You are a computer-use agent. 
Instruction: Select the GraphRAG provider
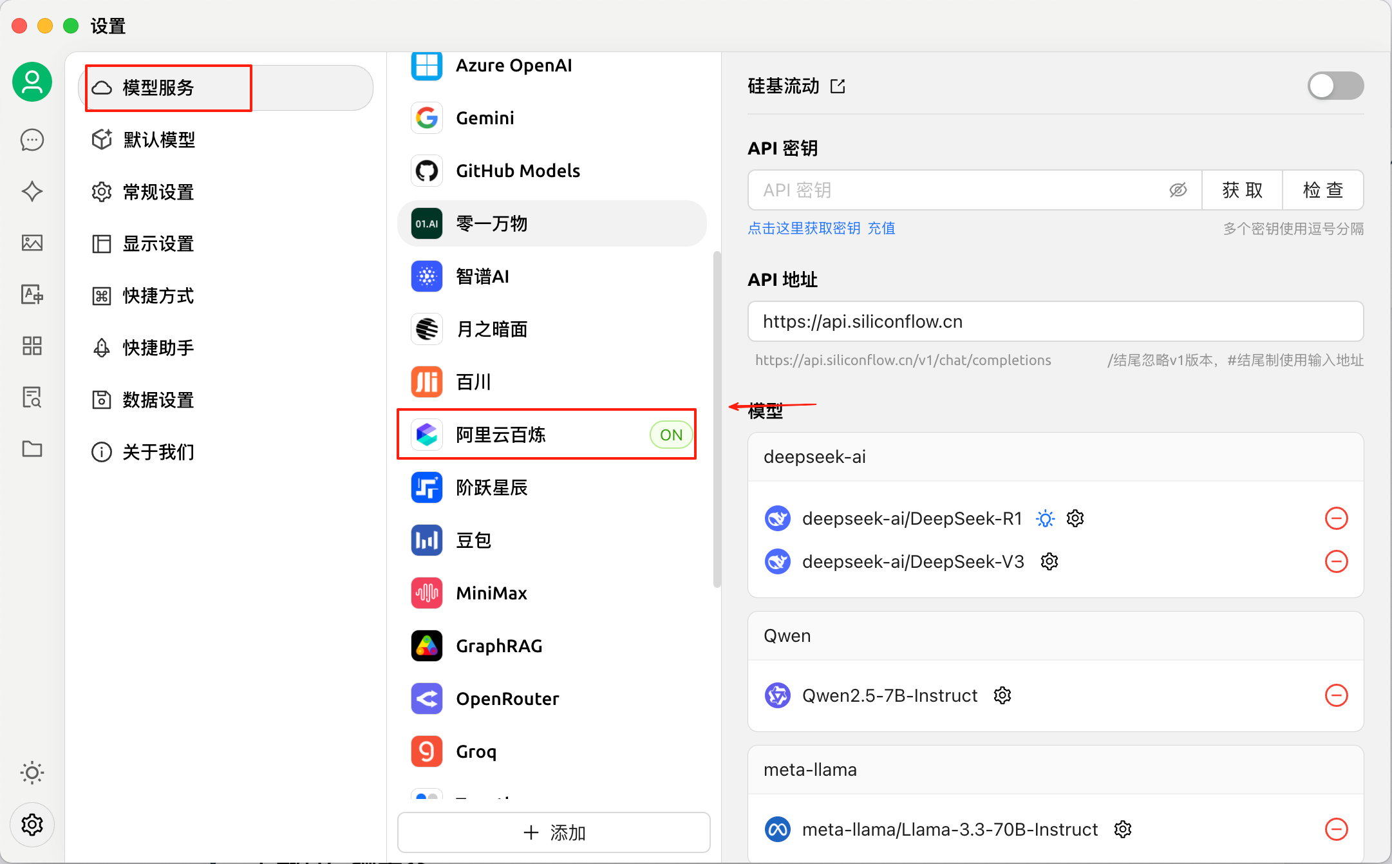click(x=552, y=646)
